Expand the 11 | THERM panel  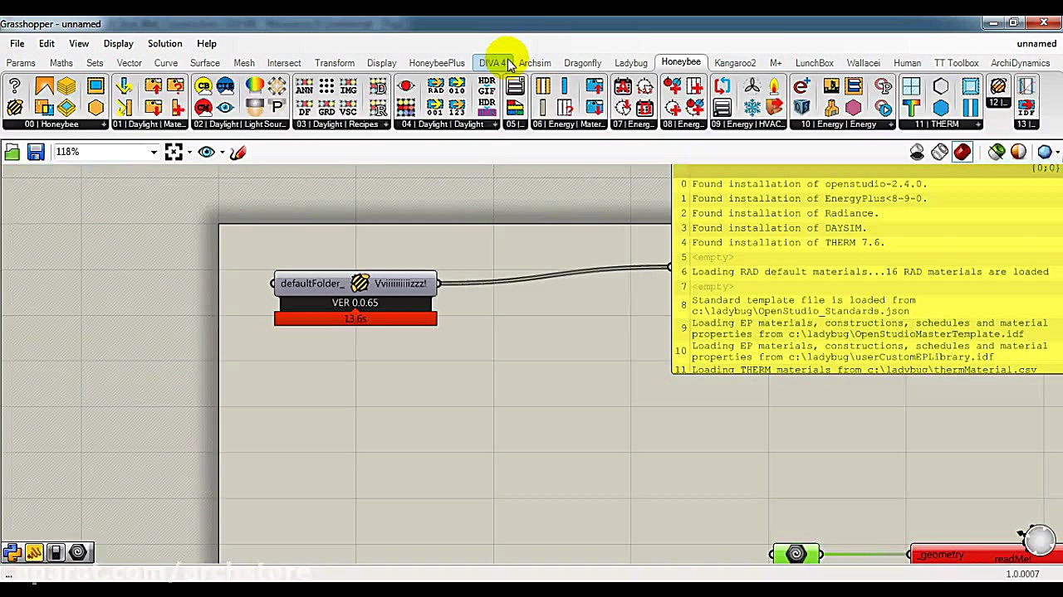(937, 124)
